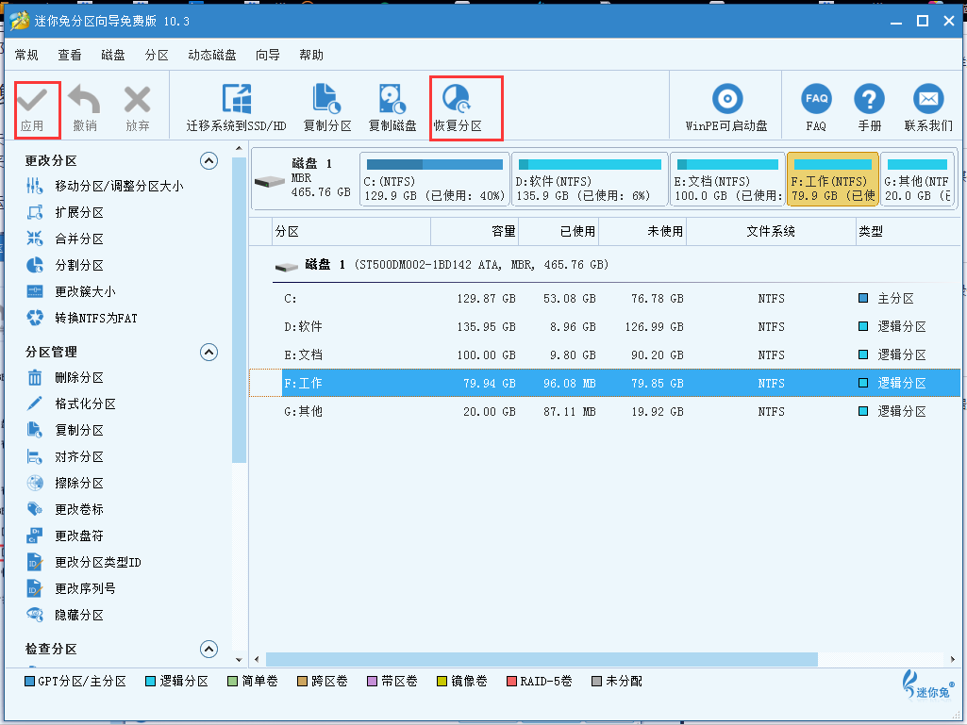967x725 pixels.
Task: Select the G:其他 partition row
Action: point(605,411)
